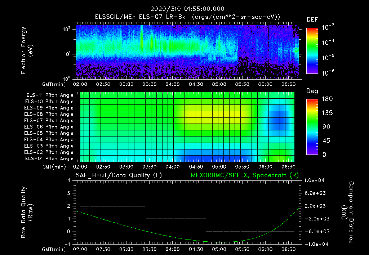This screenshot has height=255, width=369.
Task: Click the -1 tick on the data quality axis
Action: (67, 244)
